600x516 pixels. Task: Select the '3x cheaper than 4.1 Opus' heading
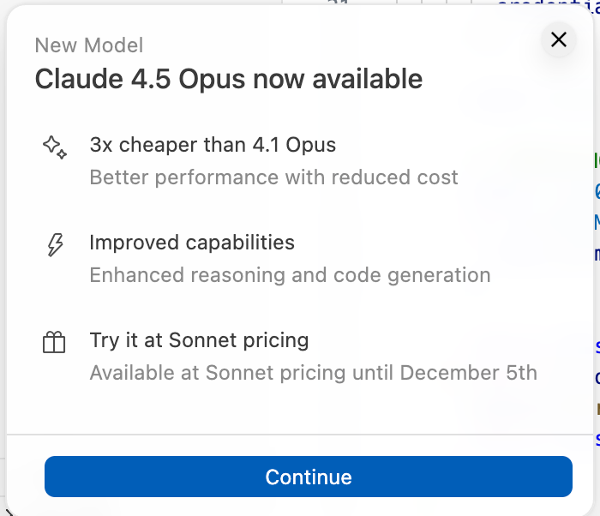pos(213,145)
